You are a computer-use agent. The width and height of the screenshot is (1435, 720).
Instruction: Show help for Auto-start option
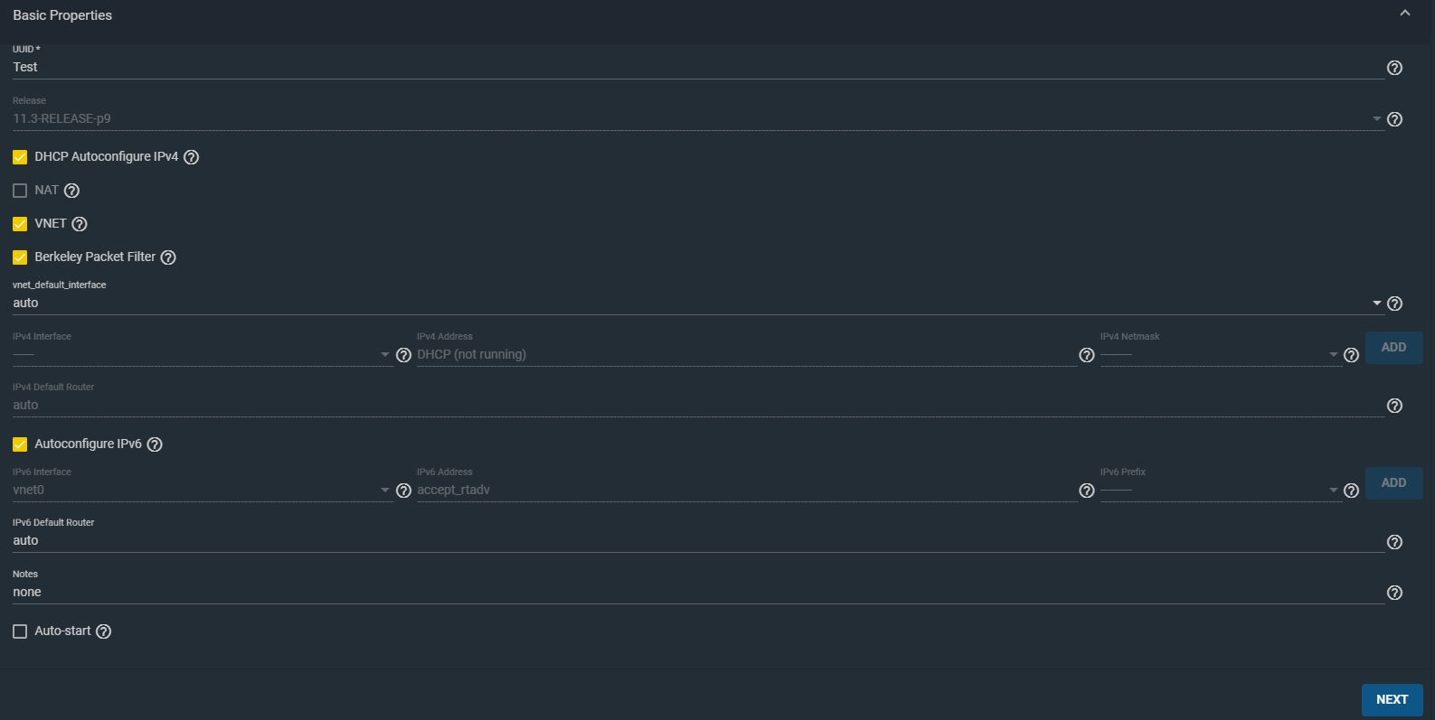(x=103, y=631)
